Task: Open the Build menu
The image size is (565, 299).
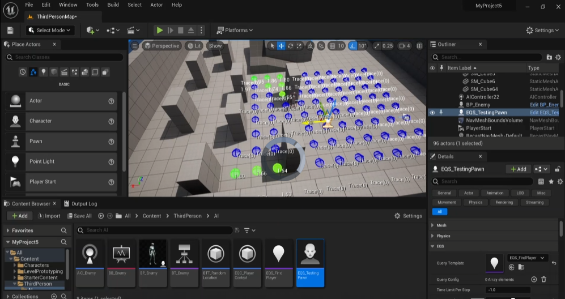Action: point(113,5)
